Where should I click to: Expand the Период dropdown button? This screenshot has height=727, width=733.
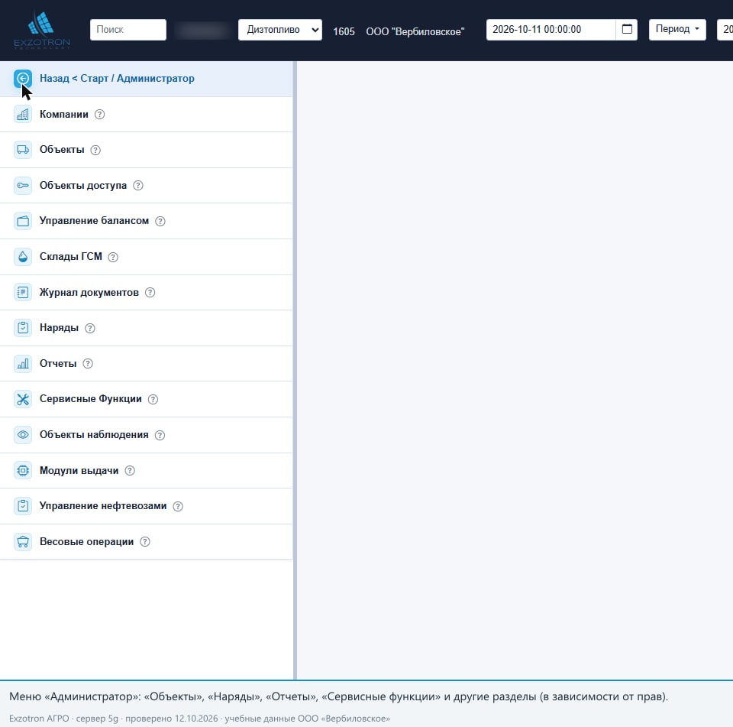click(677, 30)
